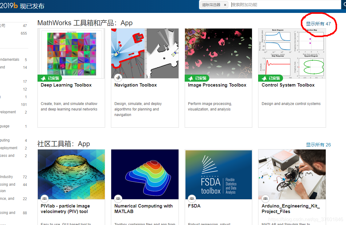Clear the filter chip's x icon

pos(225,5)
